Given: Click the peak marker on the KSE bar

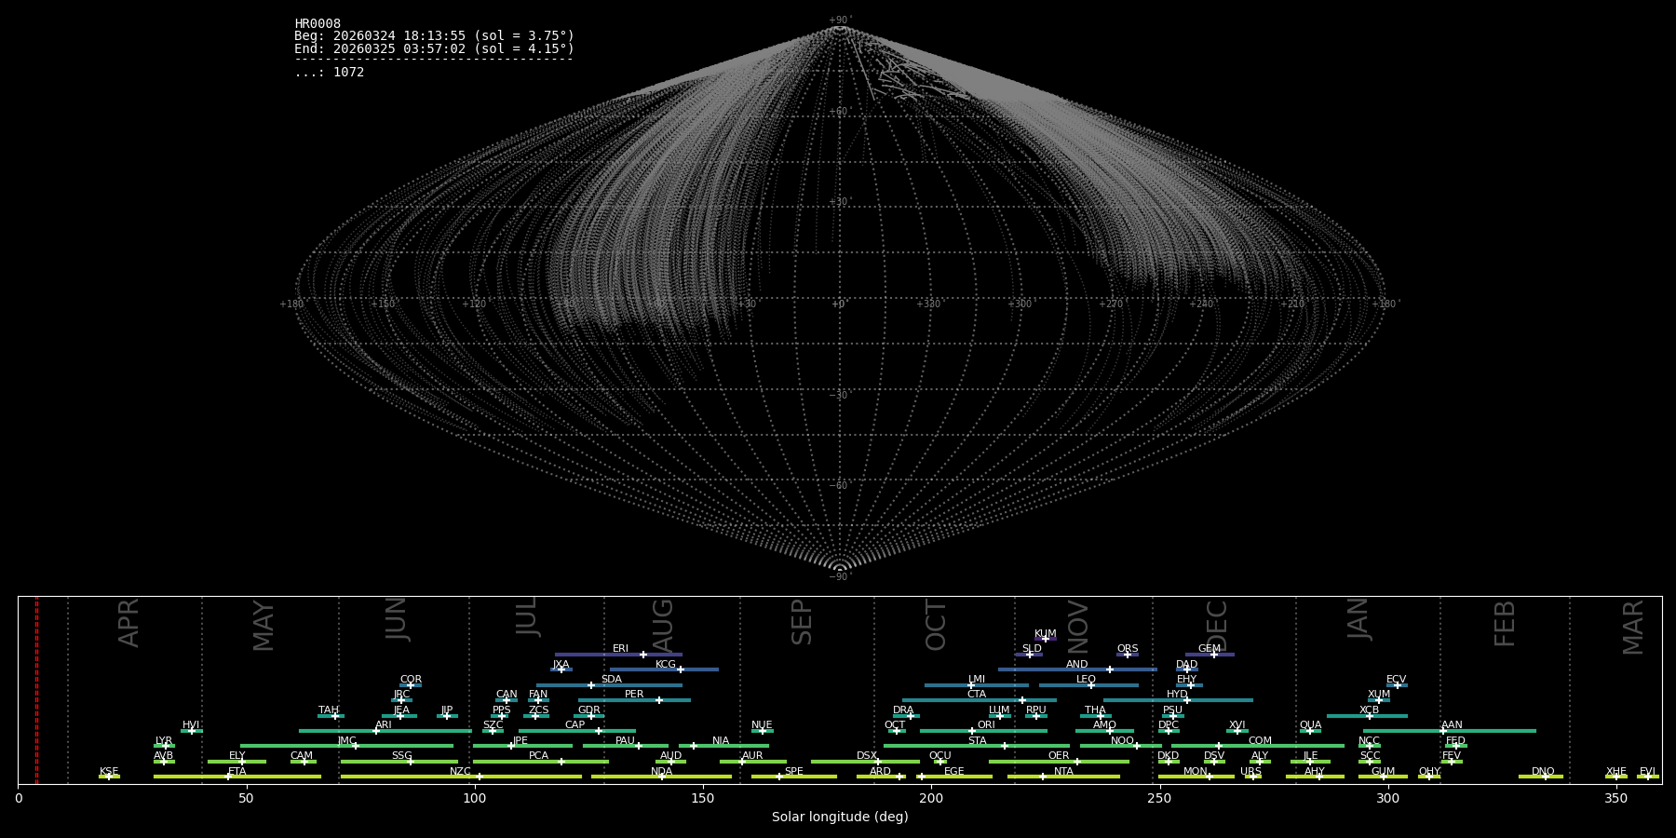Looking at the screenshot, I should point(108,777).
